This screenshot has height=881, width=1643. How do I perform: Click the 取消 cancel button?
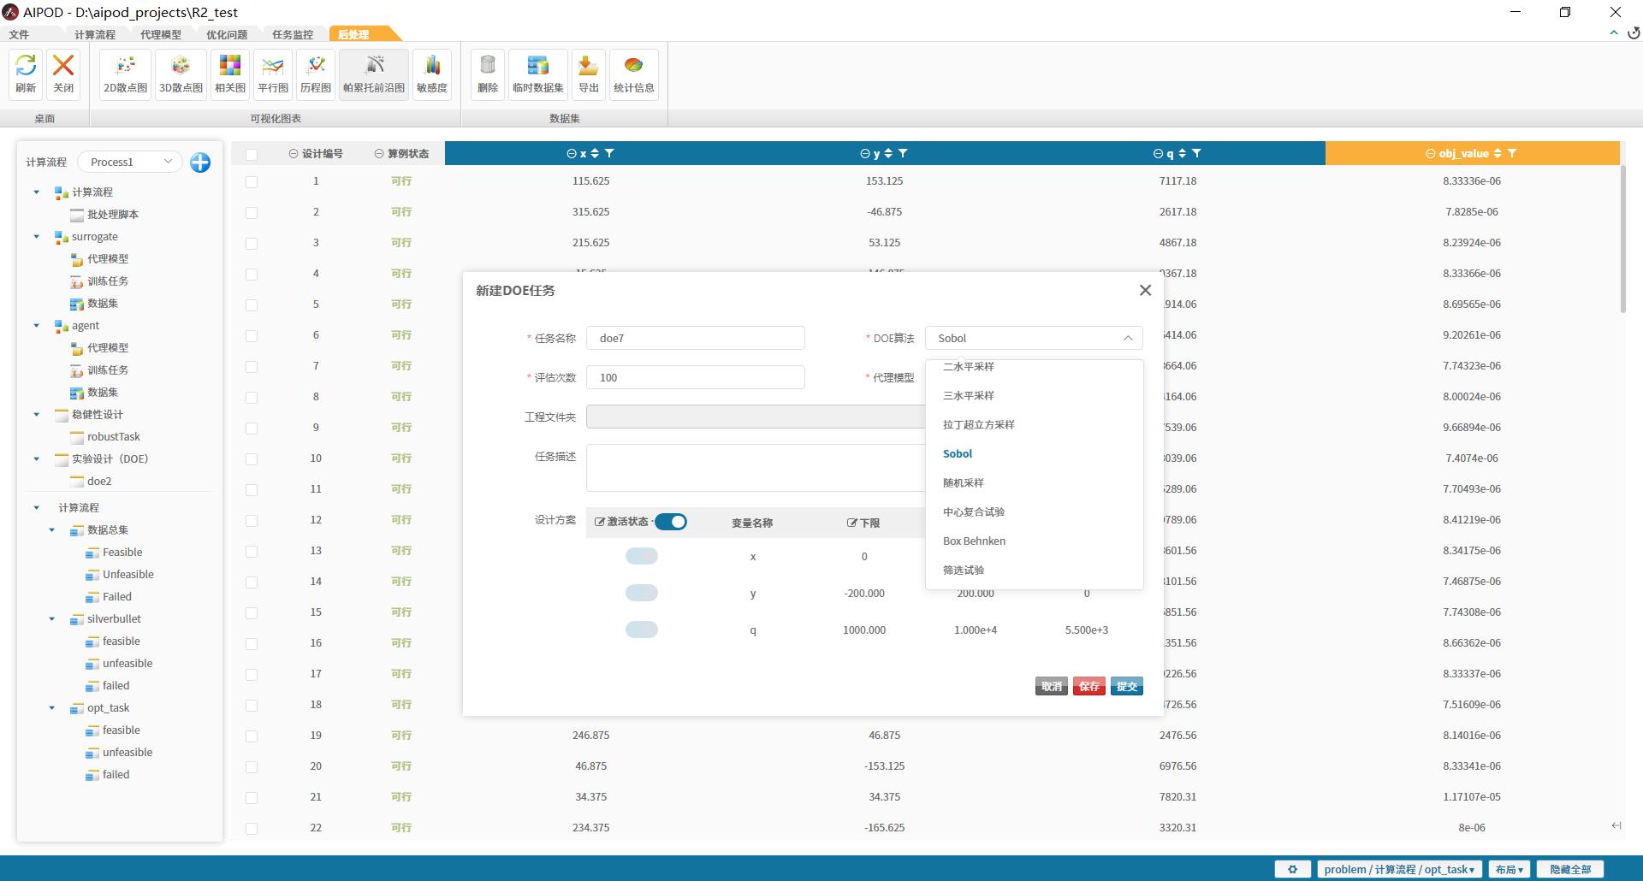pos(1051,686)
